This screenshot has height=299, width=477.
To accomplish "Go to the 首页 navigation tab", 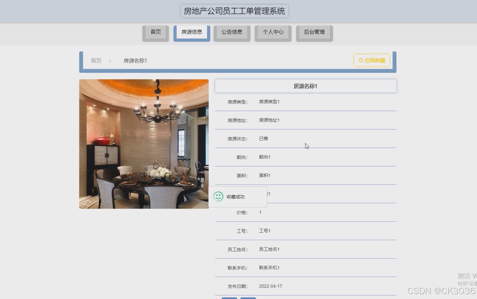I will 156,33.
